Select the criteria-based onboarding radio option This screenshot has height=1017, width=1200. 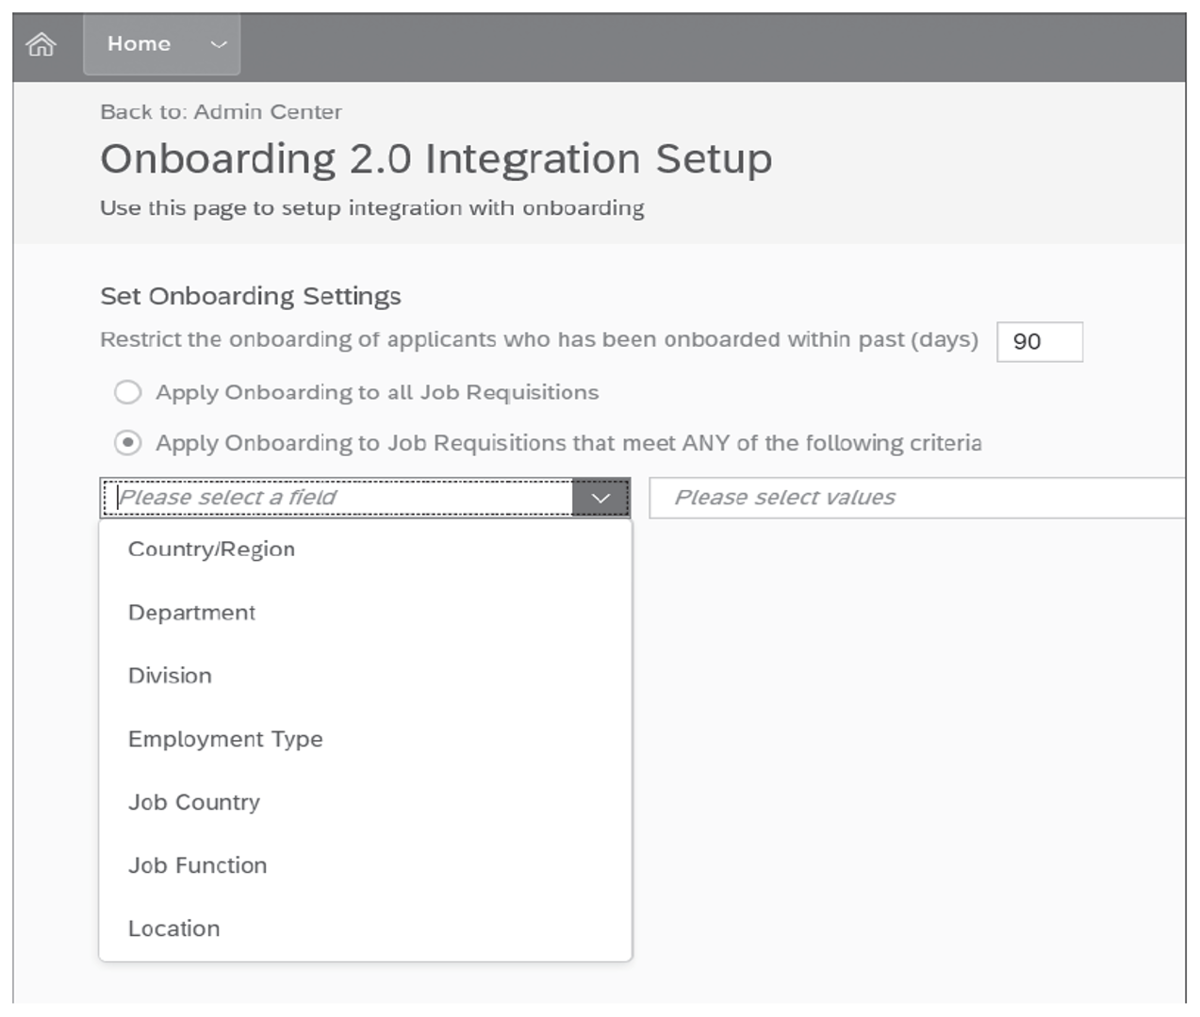tap(127, 443)
